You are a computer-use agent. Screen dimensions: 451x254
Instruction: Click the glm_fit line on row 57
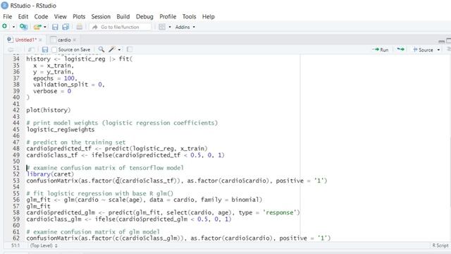(x=38, y=206)
